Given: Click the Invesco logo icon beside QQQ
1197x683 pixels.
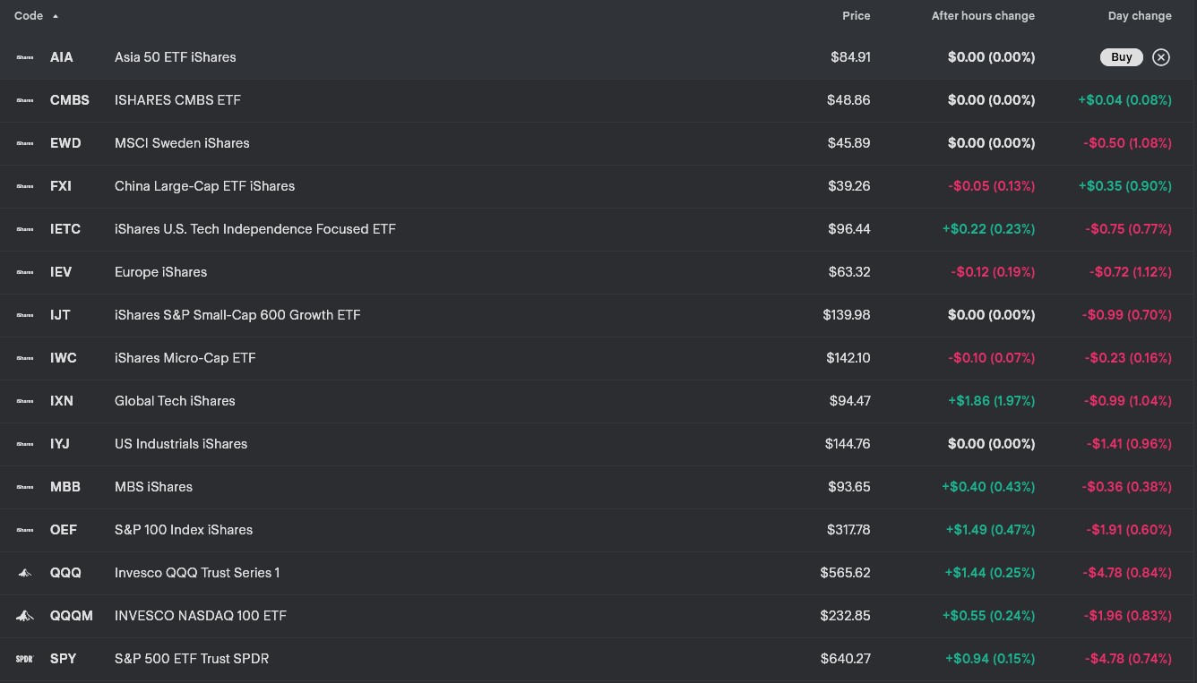Looking at the screenshot, I should (25, 573).
